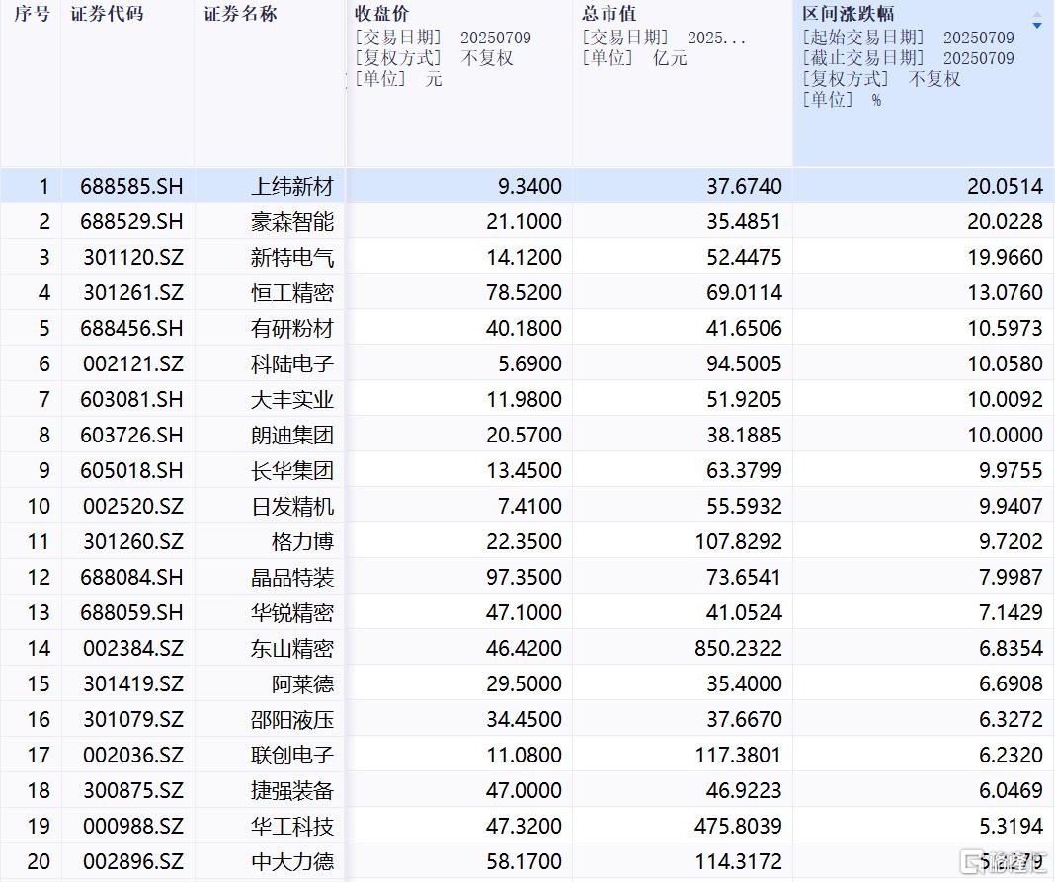The image size is (1055, 882).
Task: Click change percentage 6.0469
Action: [x=1011, y=790]
